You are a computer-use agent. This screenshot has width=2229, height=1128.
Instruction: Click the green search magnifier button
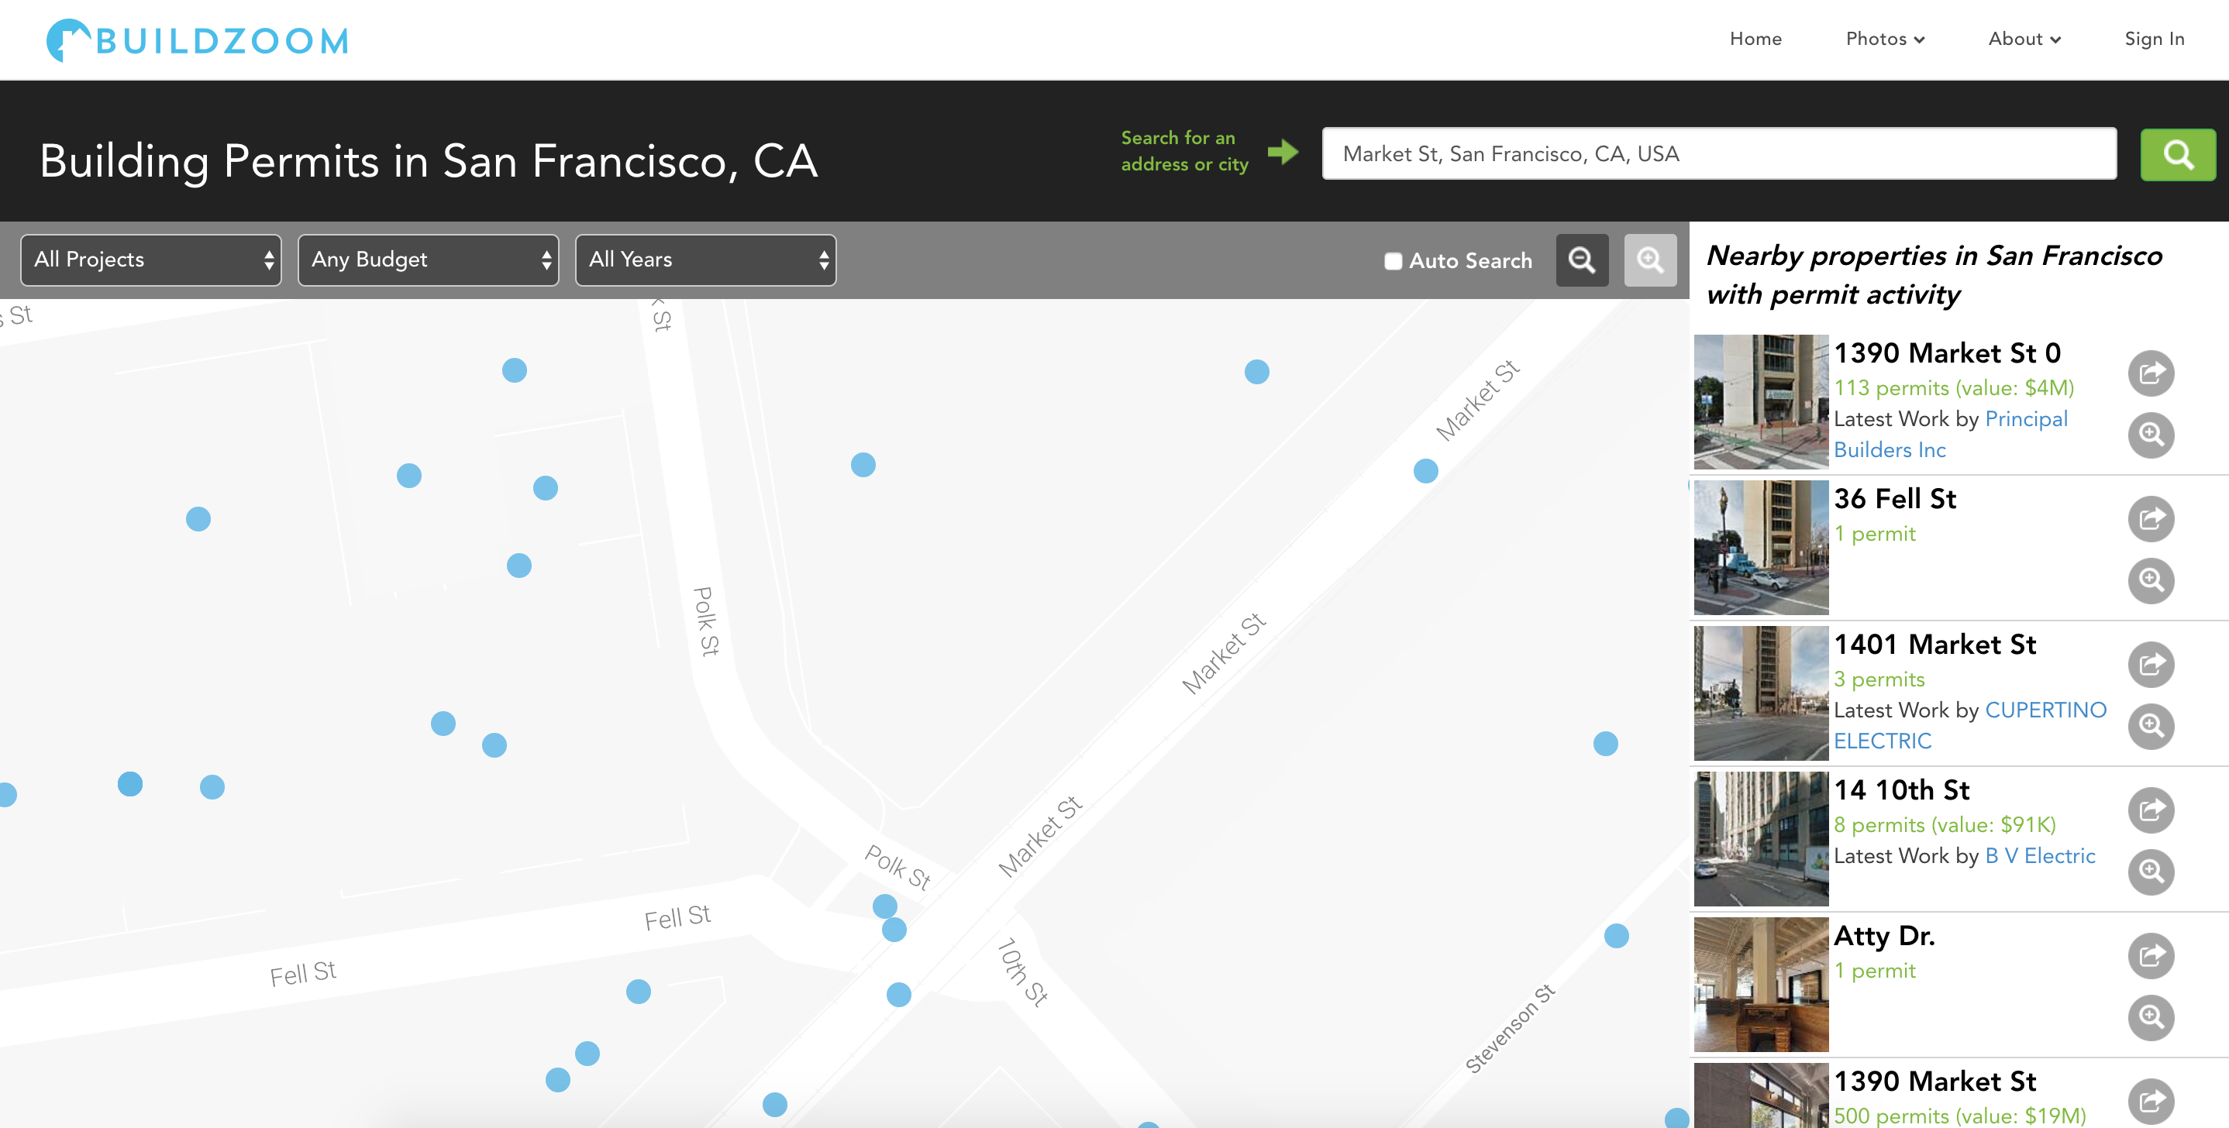click(x=2176, y=155)
